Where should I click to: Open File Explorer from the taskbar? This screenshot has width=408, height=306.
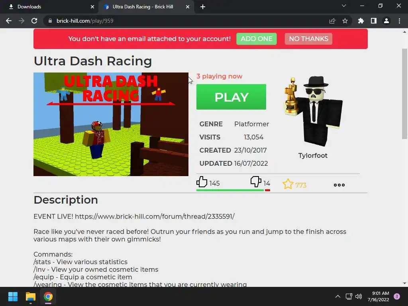[x=30, y=296]
